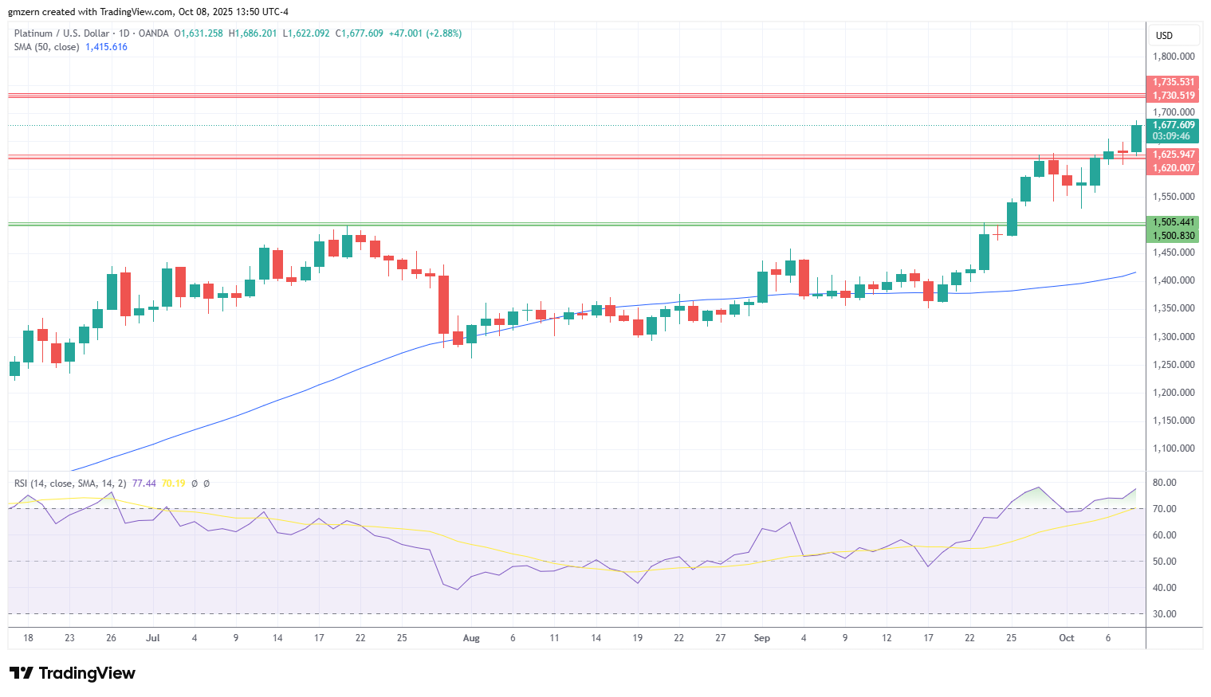This screenshot has height=697, width=1211.
Task: Click the SMA value 1,415.616
Action: tap(107, 47)
